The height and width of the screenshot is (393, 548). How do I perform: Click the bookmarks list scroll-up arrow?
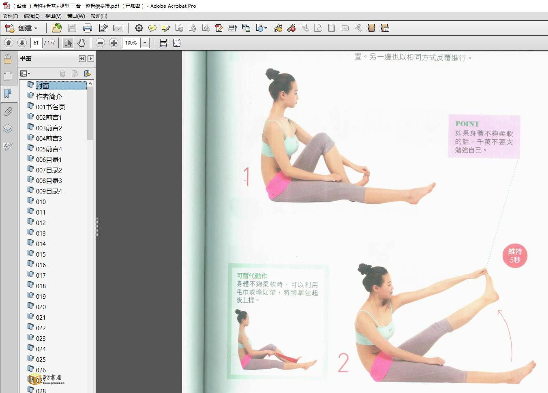coord(90,83)
